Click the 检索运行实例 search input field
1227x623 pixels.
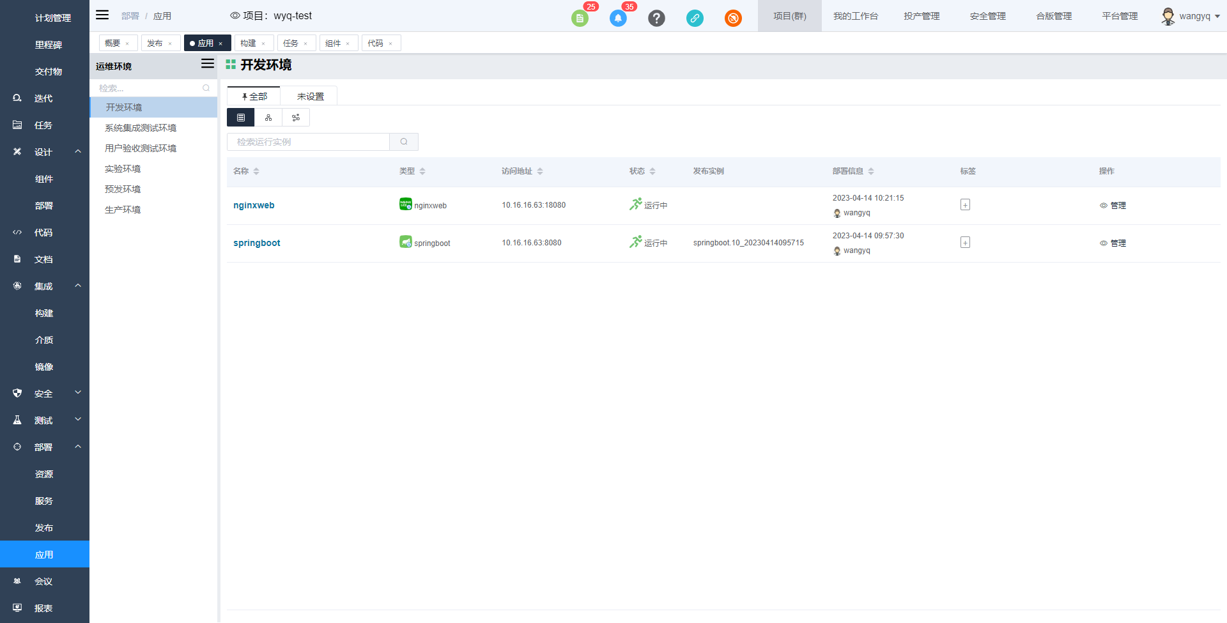click(309, 141)
